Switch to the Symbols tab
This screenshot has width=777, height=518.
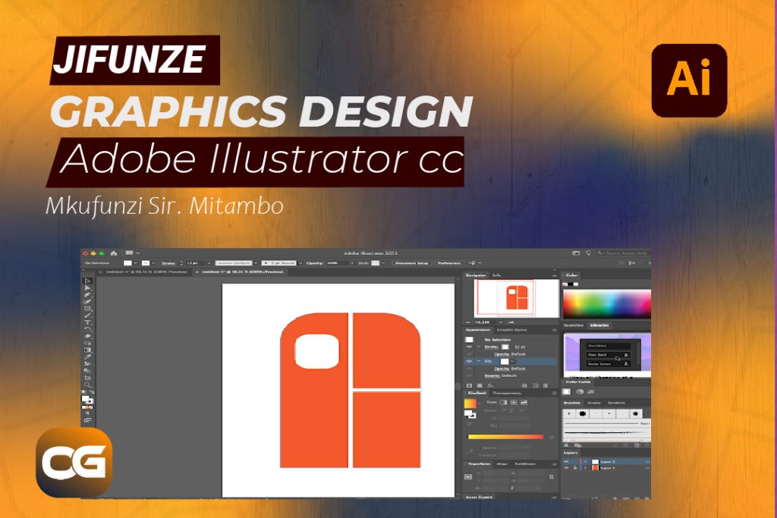click(x=616, y=403)
